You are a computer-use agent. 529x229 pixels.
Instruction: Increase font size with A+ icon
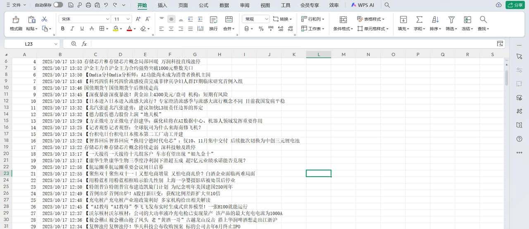(138, 19)
